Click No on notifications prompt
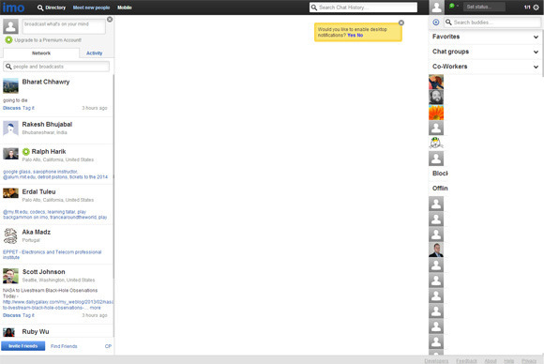The height and width of the screenshot is (364, 544). point(360,35)
